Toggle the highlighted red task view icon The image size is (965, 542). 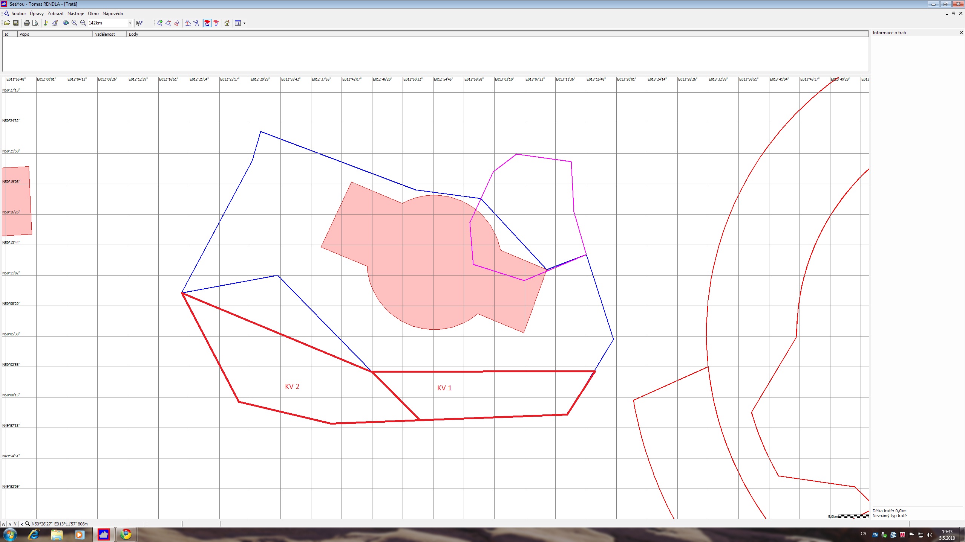pos(207,23)
